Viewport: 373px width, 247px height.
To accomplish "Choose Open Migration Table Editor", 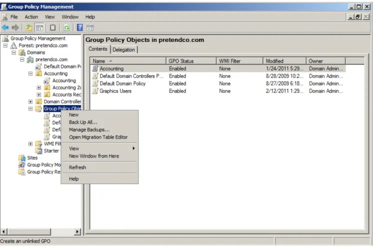I will (100, 137).
